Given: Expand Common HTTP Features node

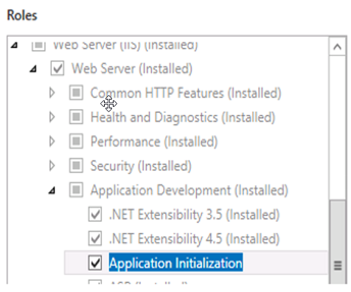Looking at the screenshot, I should pos(52,93).
